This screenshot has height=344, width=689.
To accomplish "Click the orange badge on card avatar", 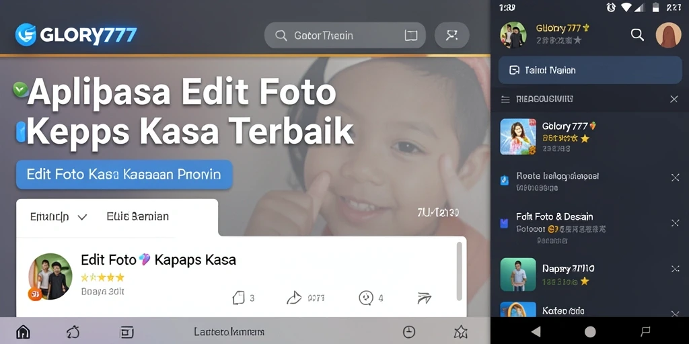I will [x=35, y=294].
